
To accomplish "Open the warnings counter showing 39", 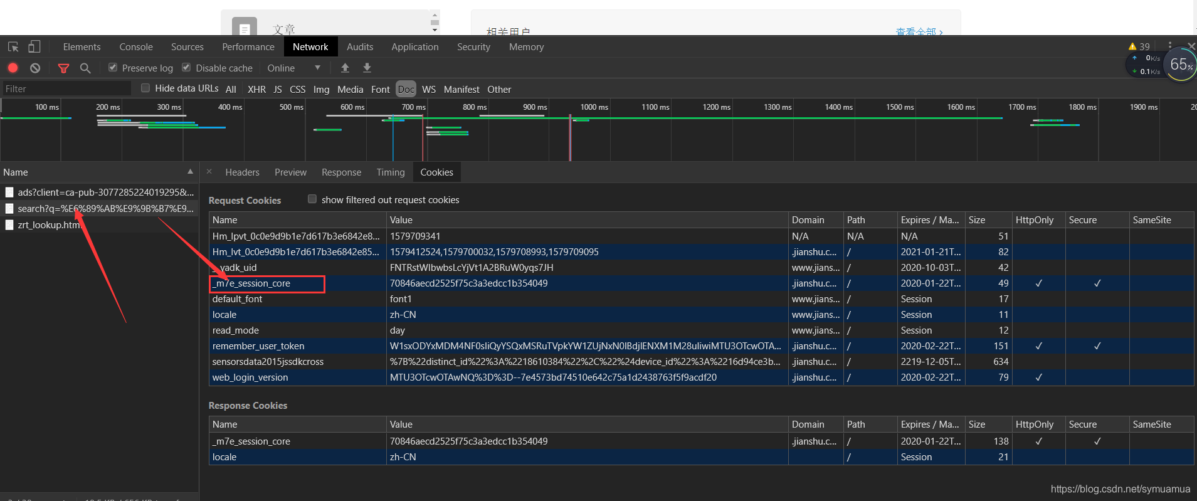I will tap(1139, 46).
